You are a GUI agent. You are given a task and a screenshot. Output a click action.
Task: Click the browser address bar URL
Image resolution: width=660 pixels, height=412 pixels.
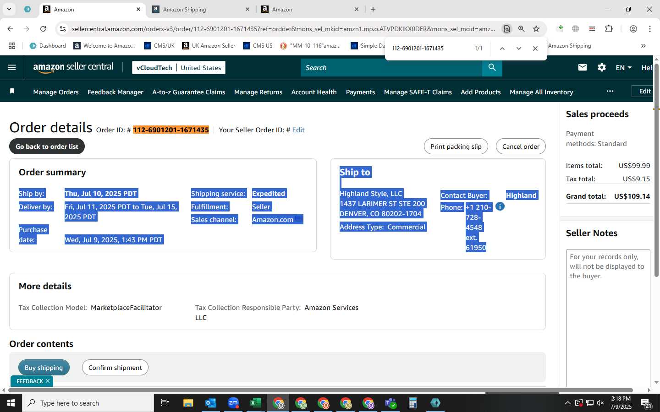click(283, 29)
